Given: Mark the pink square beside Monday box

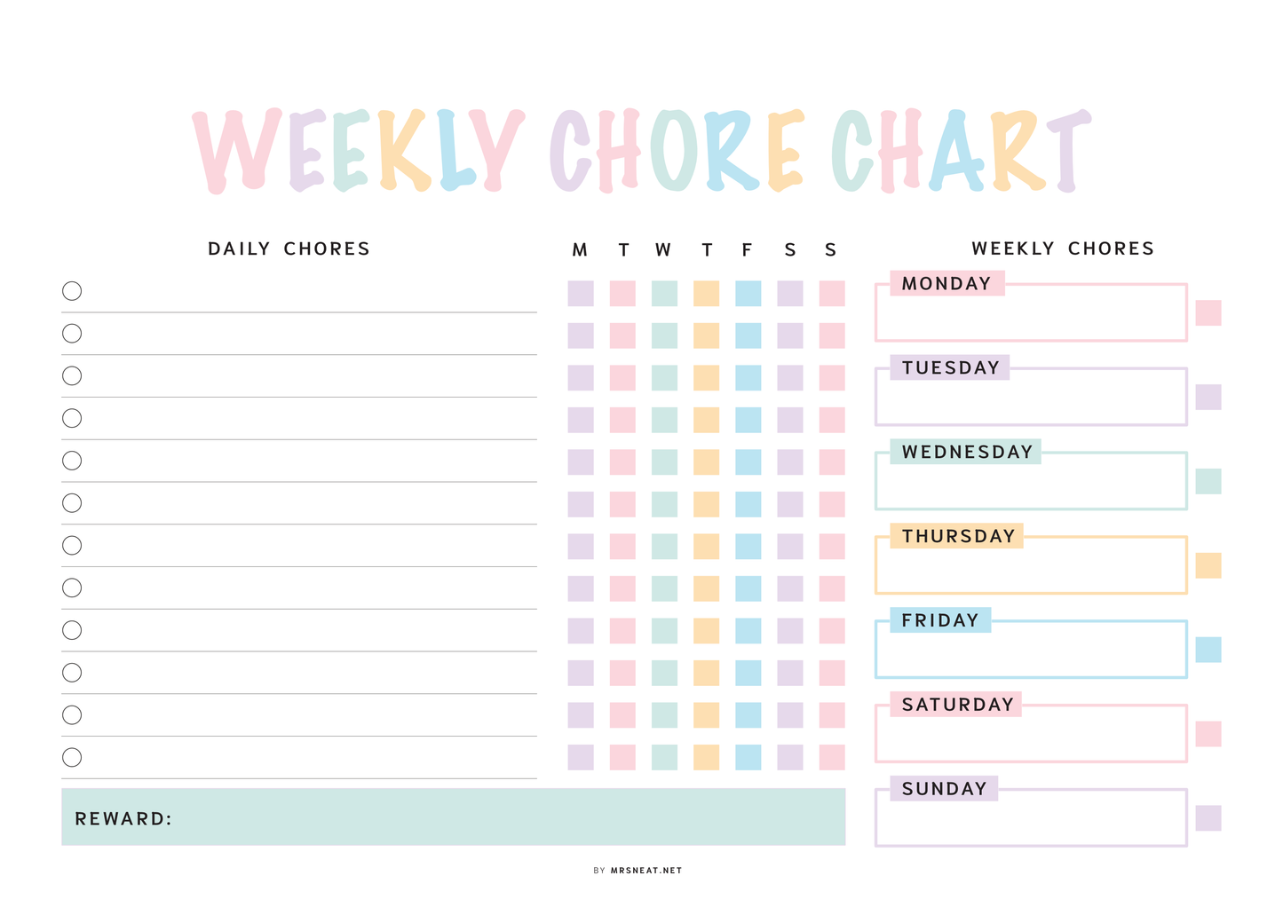Looking at the screenshot, I should [x=1208, y=312].
